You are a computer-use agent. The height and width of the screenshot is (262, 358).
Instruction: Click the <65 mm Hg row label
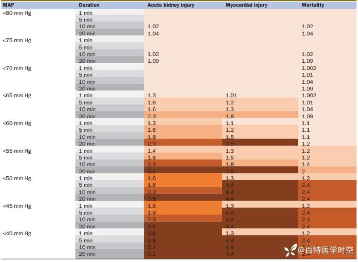point(17,96)
